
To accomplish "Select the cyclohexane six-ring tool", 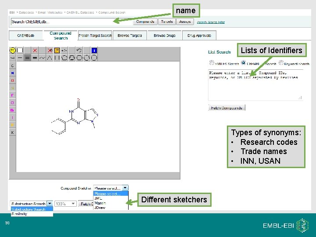I will click(x=79, y=58).
